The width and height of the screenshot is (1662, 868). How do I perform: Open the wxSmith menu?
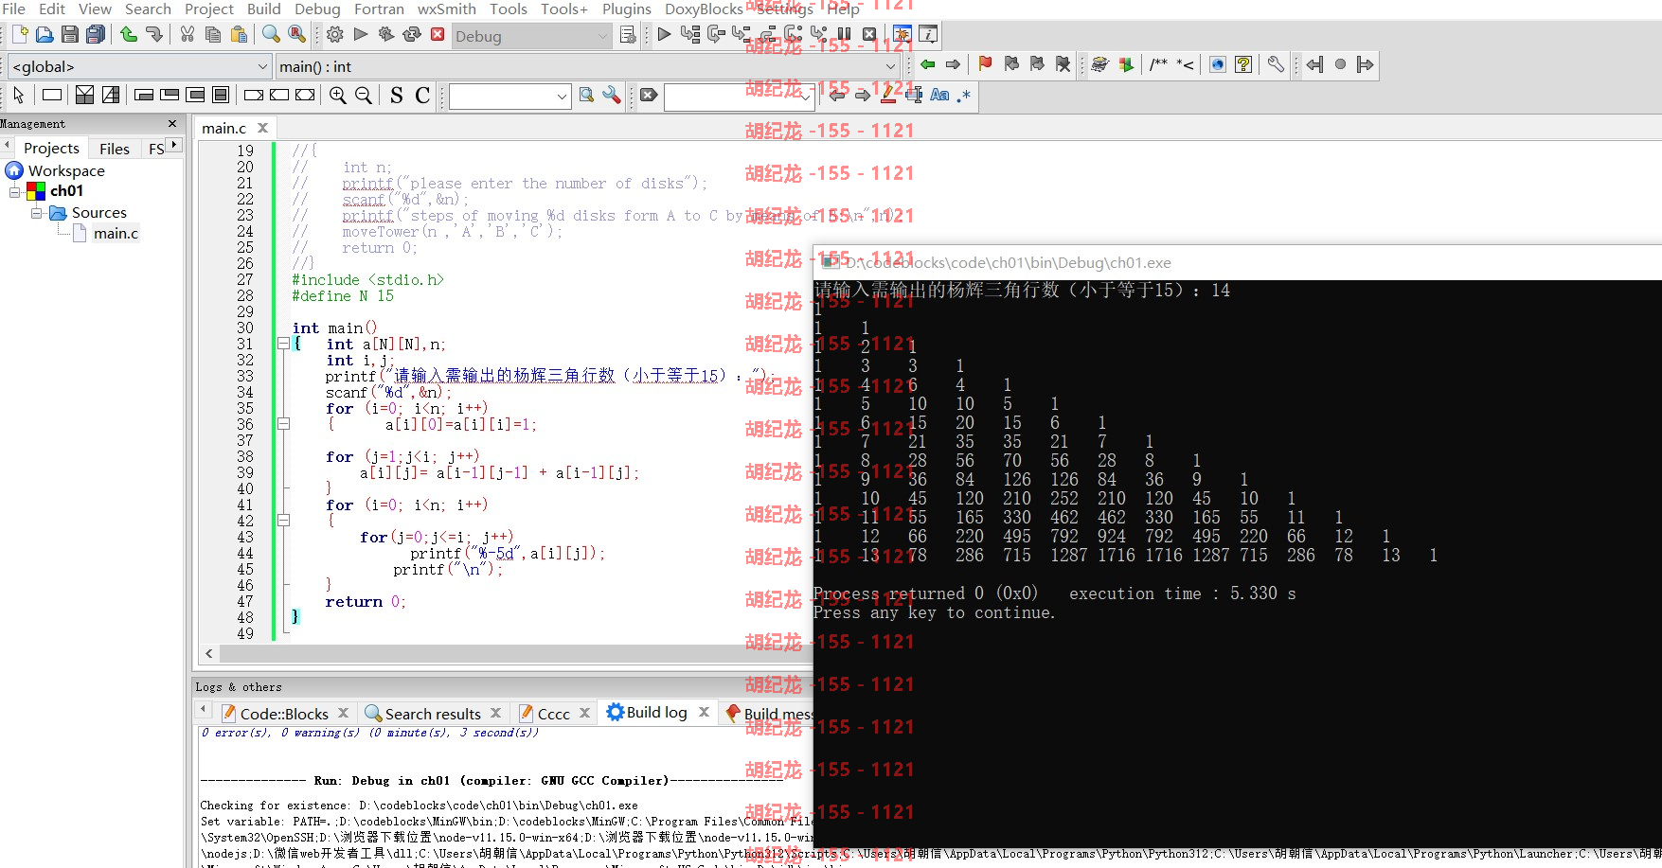[447, 9]
